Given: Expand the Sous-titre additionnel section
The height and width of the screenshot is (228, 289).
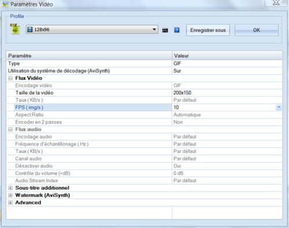Looking at the screenshot, I should coord(10,188).
